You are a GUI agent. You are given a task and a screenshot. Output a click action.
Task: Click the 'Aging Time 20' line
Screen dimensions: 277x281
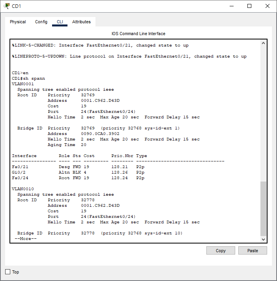[67, 145]
